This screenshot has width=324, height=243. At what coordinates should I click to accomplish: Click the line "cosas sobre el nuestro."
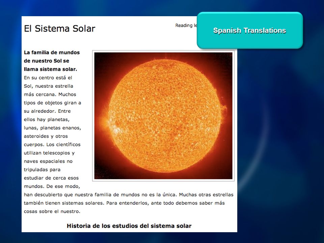52,211
